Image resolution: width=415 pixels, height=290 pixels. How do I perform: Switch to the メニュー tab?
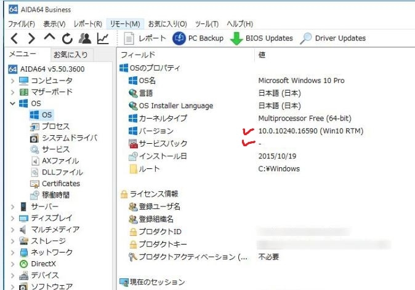pos(23,55)
